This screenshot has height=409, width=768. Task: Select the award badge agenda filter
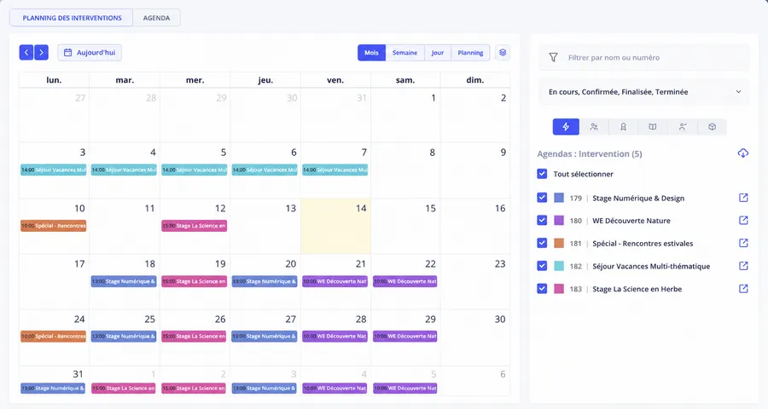pyautogui.click(x=624, y=127)
